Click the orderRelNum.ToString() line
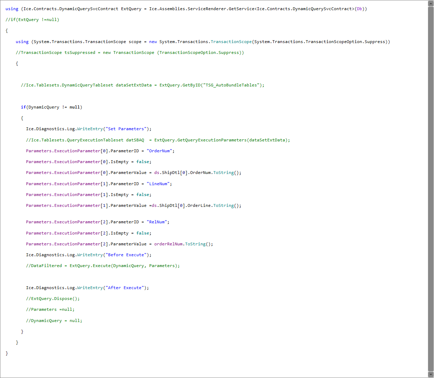Screen dimensions: 434x378 119,244
